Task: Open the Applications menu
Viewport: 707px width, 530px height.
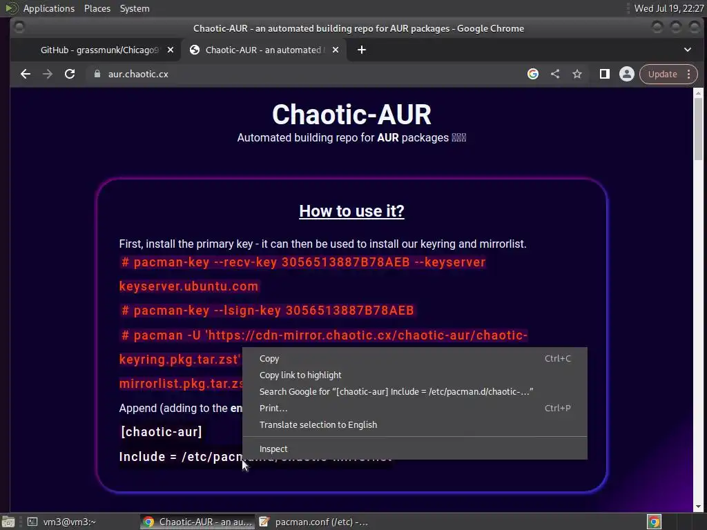Action: point(49,8)
